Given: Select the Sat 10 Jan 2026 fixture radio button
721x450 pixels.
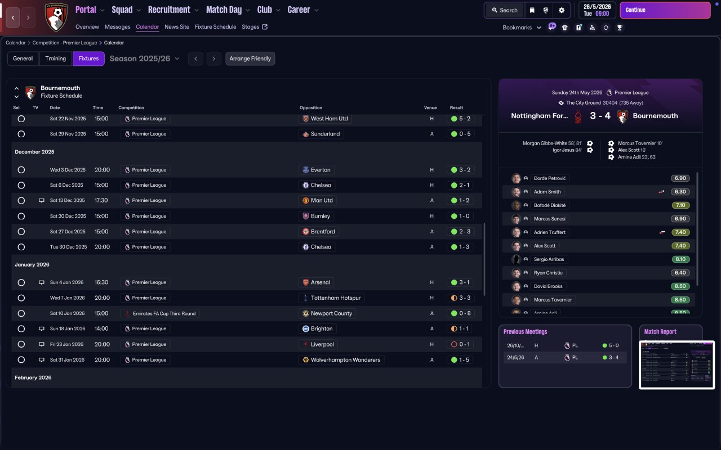Looking at the screenshot, I should (x=21, y=313).
